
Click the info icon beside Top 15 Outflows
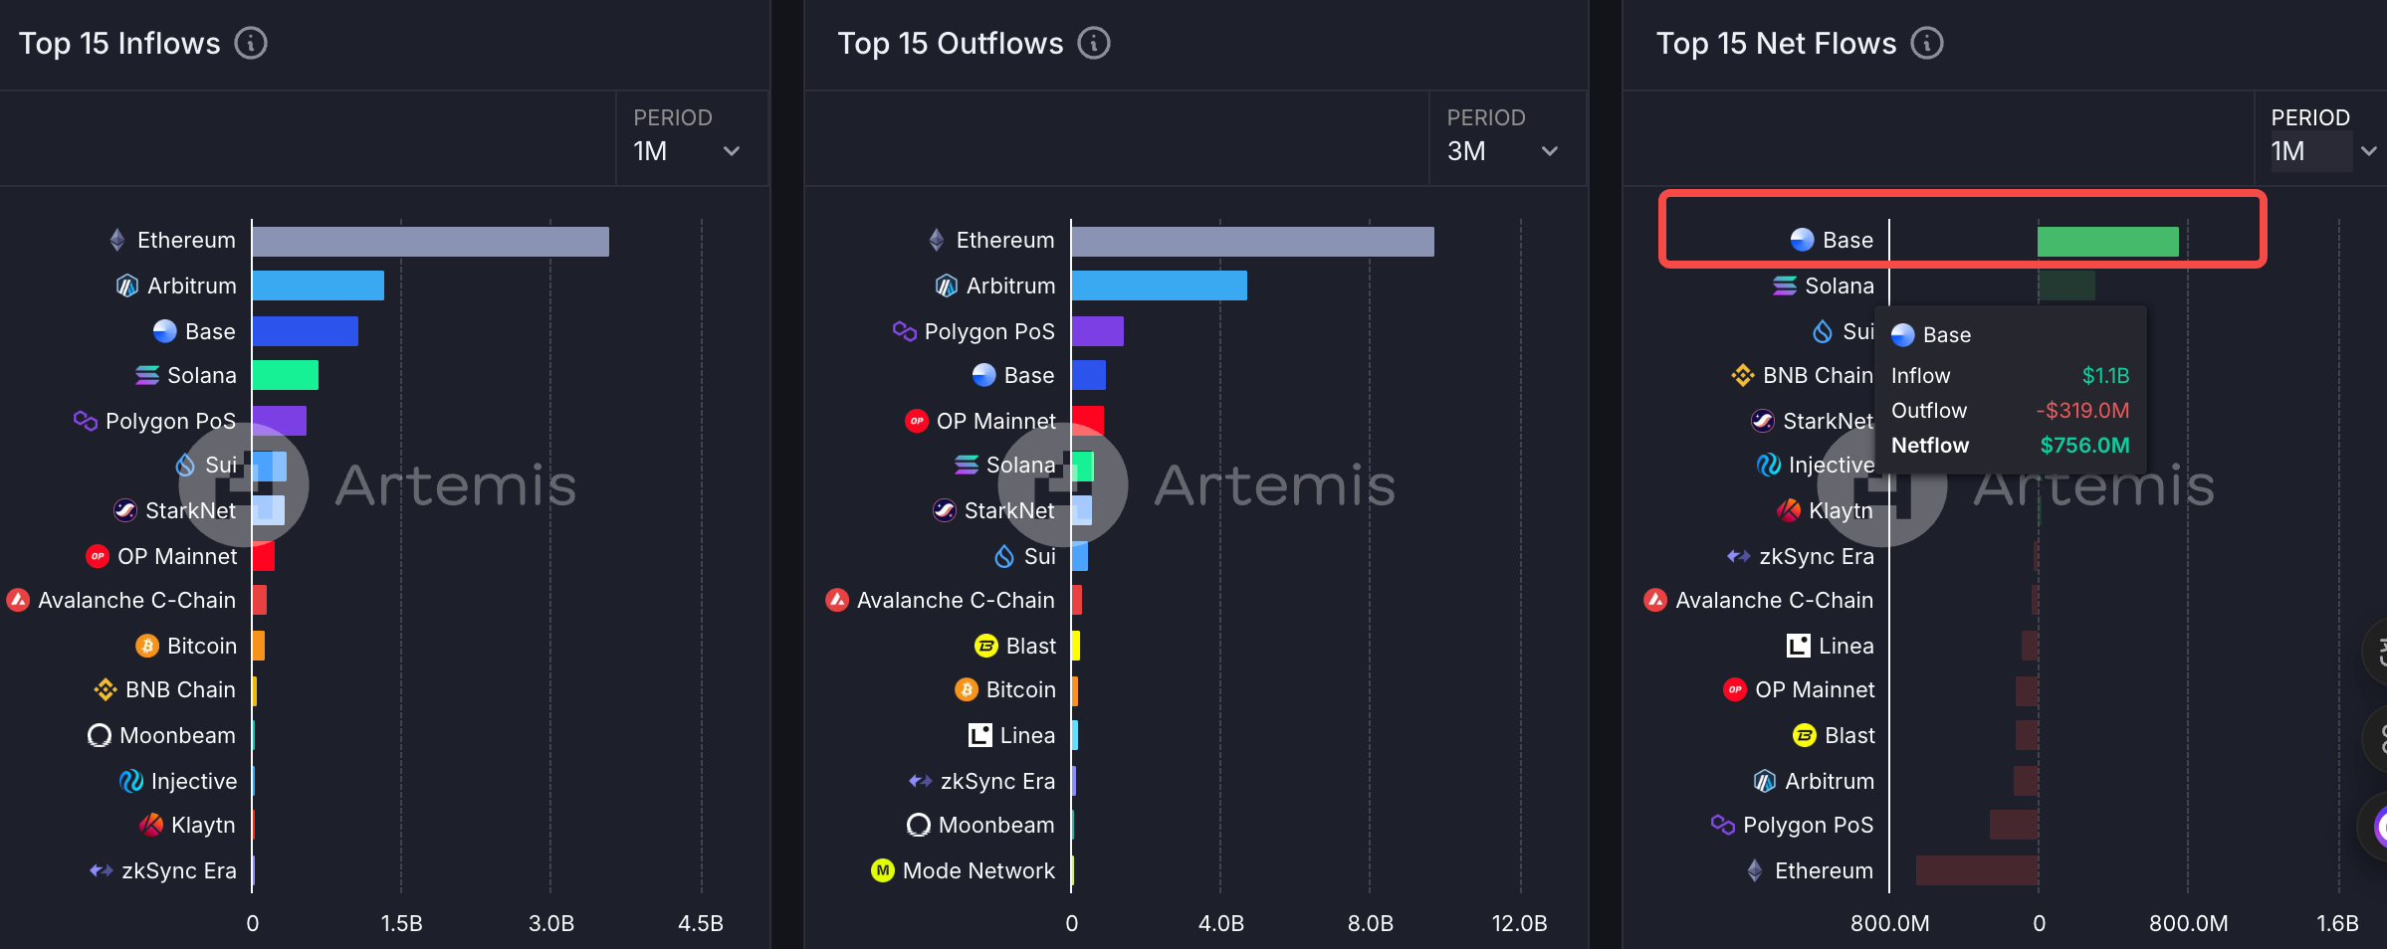click(1094, 44)
